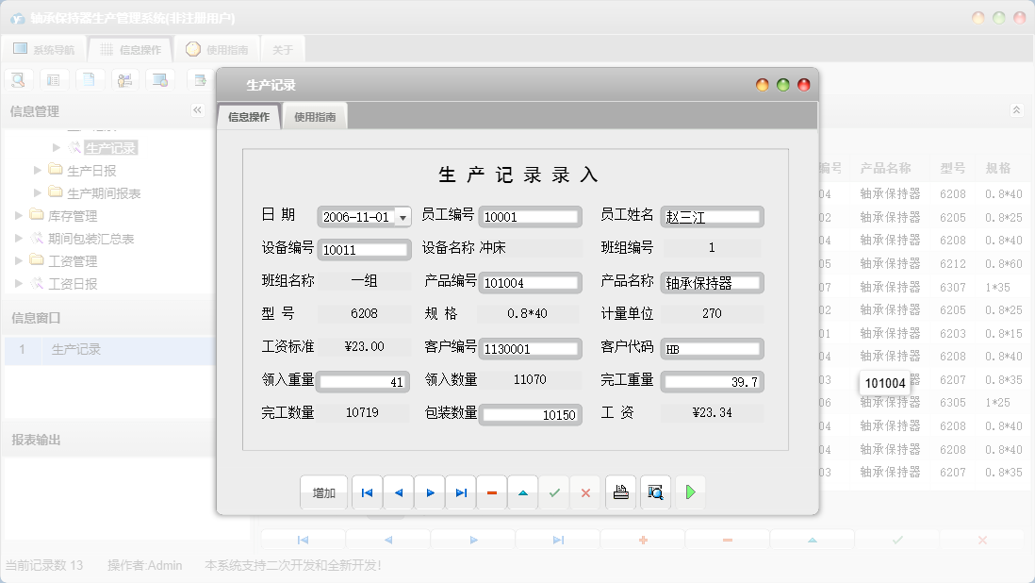Click the 包装数量 input field

coord(529,415)
